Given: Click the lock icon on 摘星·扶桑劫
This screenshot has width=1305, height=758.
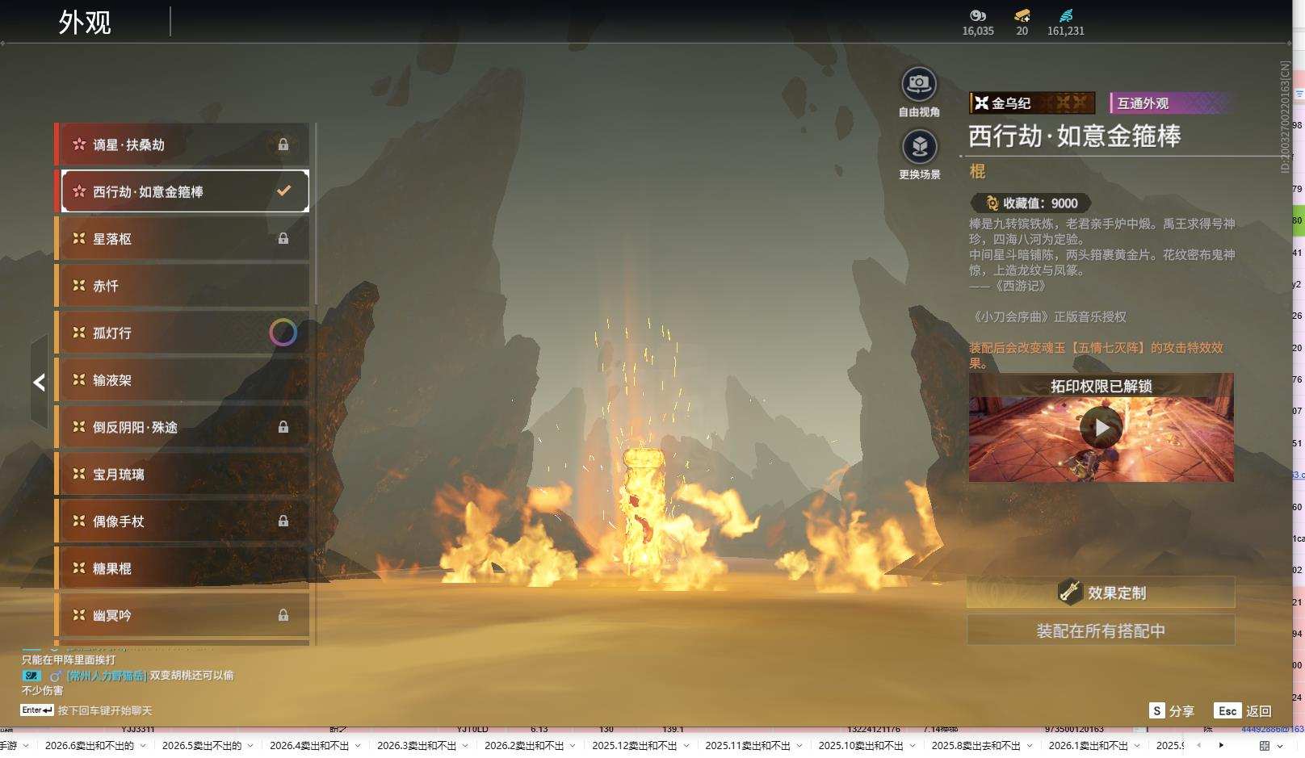Looking at the screenshot, I should [x=283, y=144].
